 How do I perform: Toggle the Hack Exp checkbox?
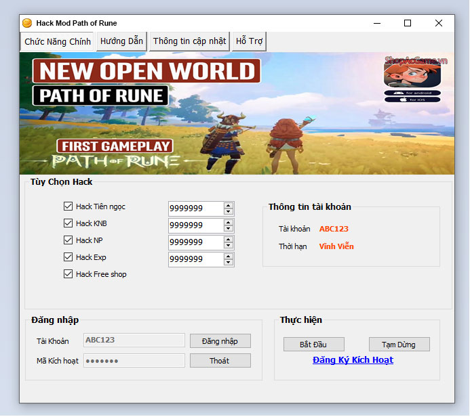pos(68,257)
